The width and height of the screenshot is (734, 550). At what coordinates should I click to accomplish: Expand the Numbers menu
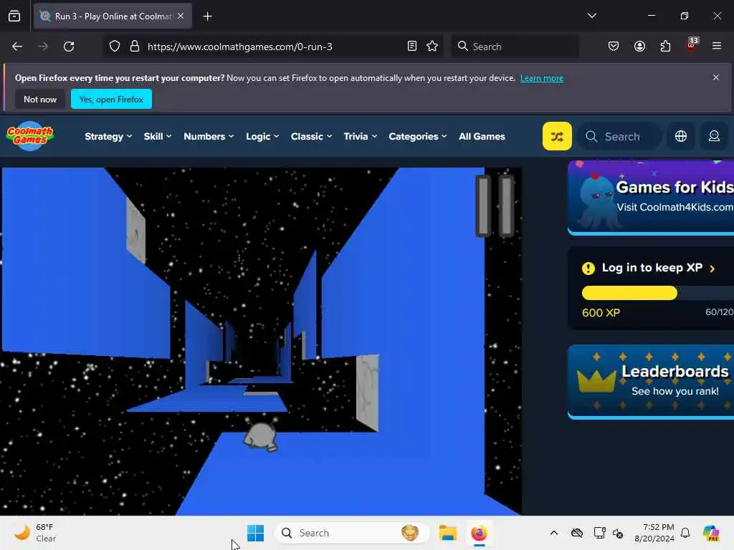click(209, 137)
